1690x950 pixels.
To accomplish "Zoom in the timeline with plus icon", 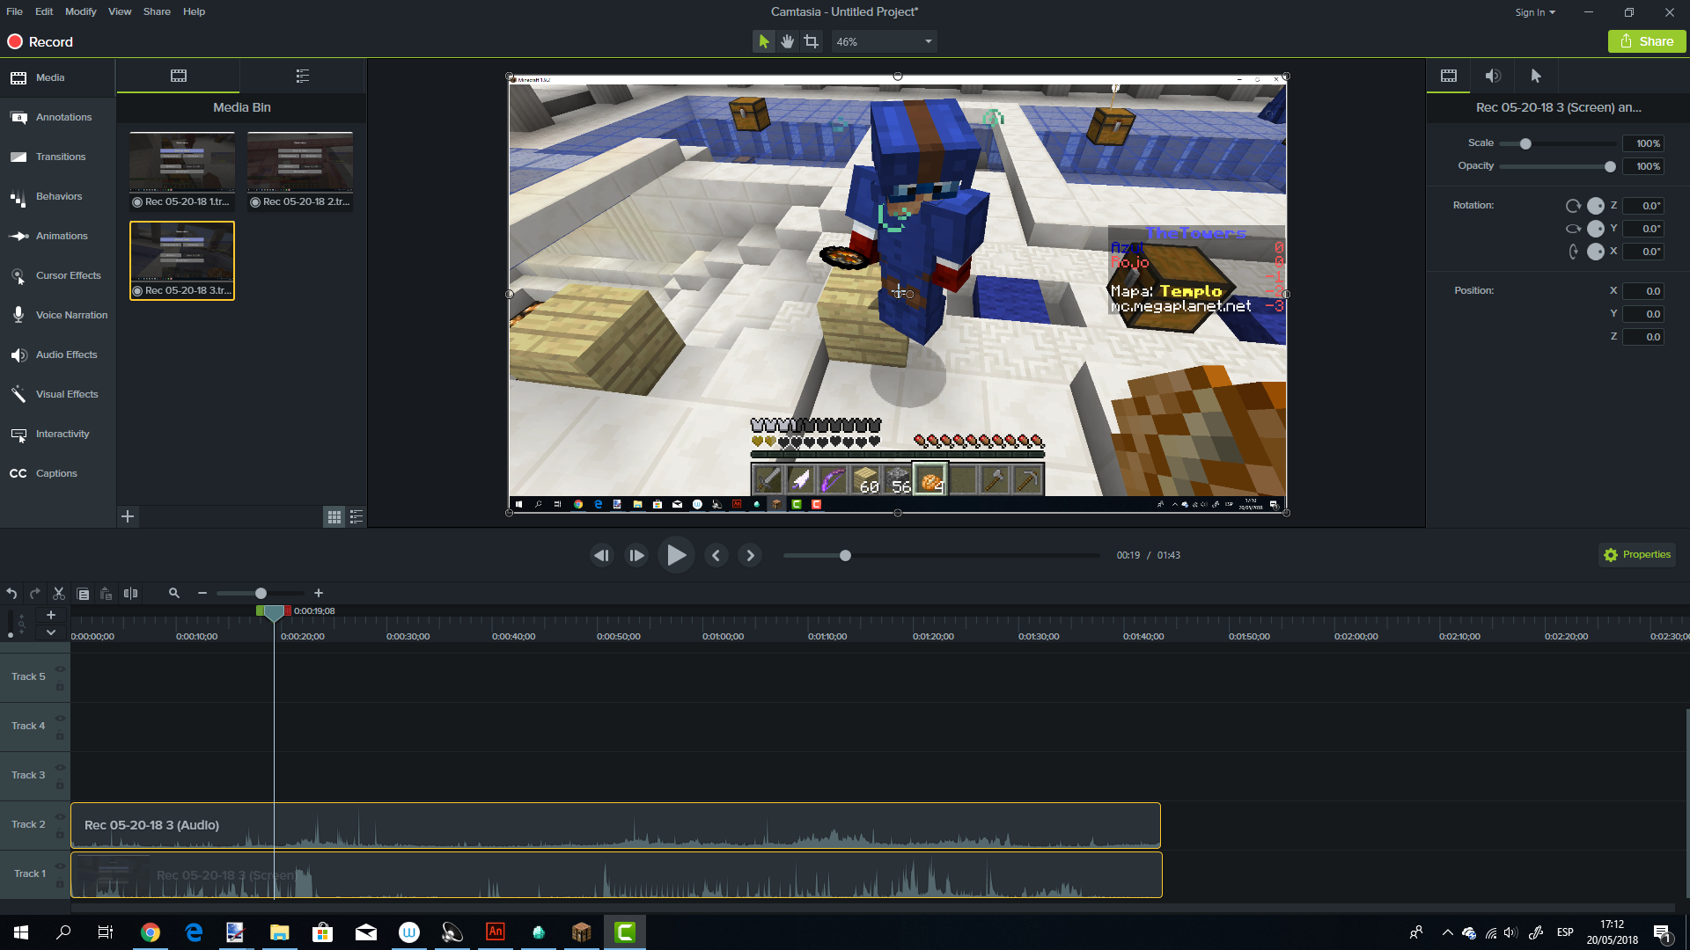I will pos(319,594).
